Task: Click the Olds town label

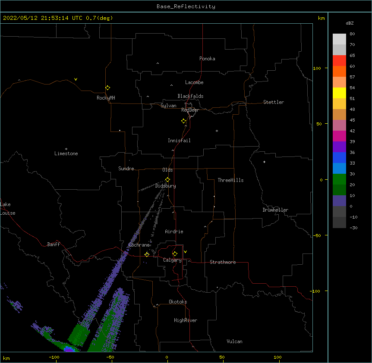Action: point(167,170)
